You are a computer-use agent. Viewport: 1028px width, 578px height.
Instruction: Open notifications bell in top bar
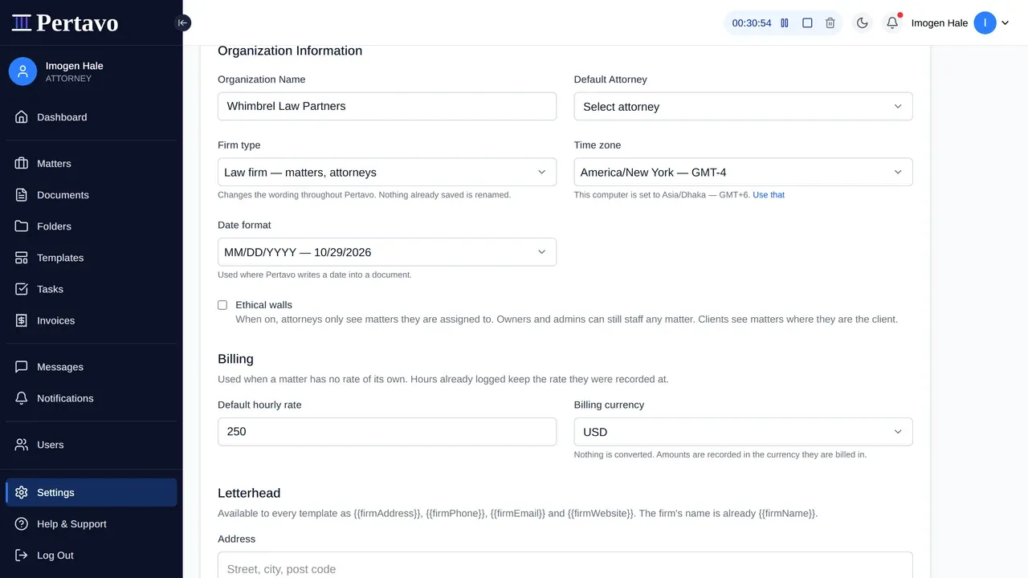point(892,23)
